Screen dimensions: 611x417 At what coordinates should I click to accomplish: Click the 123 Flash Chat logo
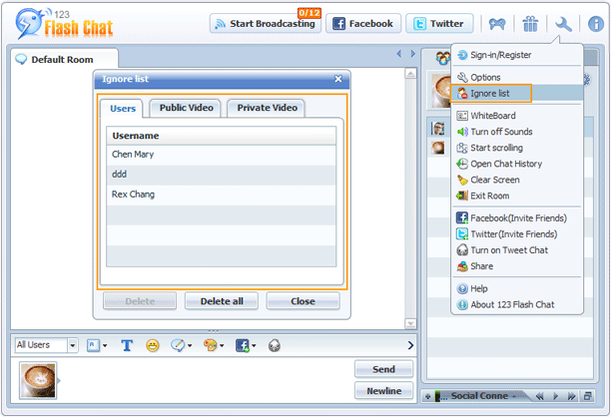click(64, 24)
